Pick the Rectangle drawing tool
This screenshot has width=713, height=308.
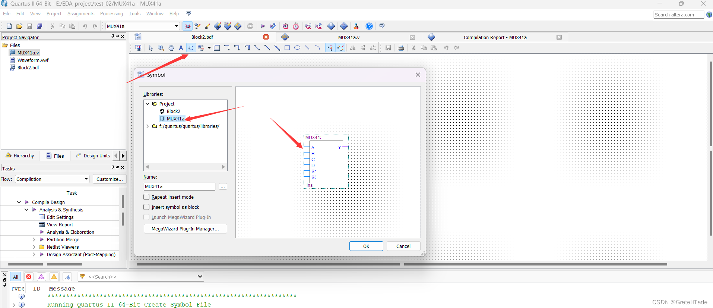[x=287, y=48]
